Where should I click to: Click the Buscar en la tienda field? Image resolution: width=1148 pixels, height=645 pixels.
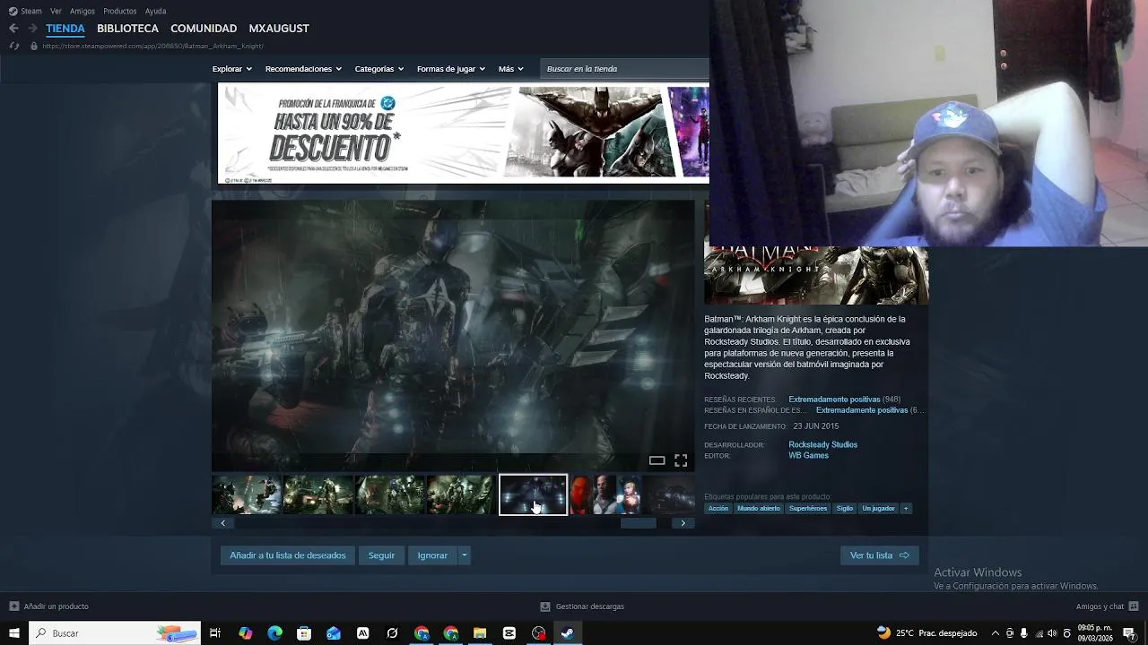[625, 69]
